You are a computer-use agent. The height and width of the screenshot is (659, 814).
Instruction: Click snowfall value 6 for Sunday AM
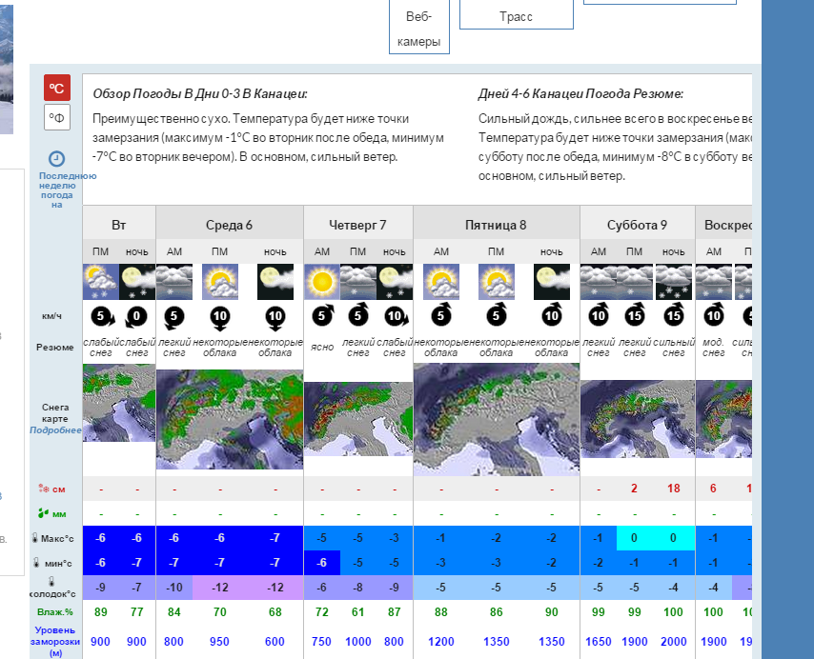pos(713,489)
